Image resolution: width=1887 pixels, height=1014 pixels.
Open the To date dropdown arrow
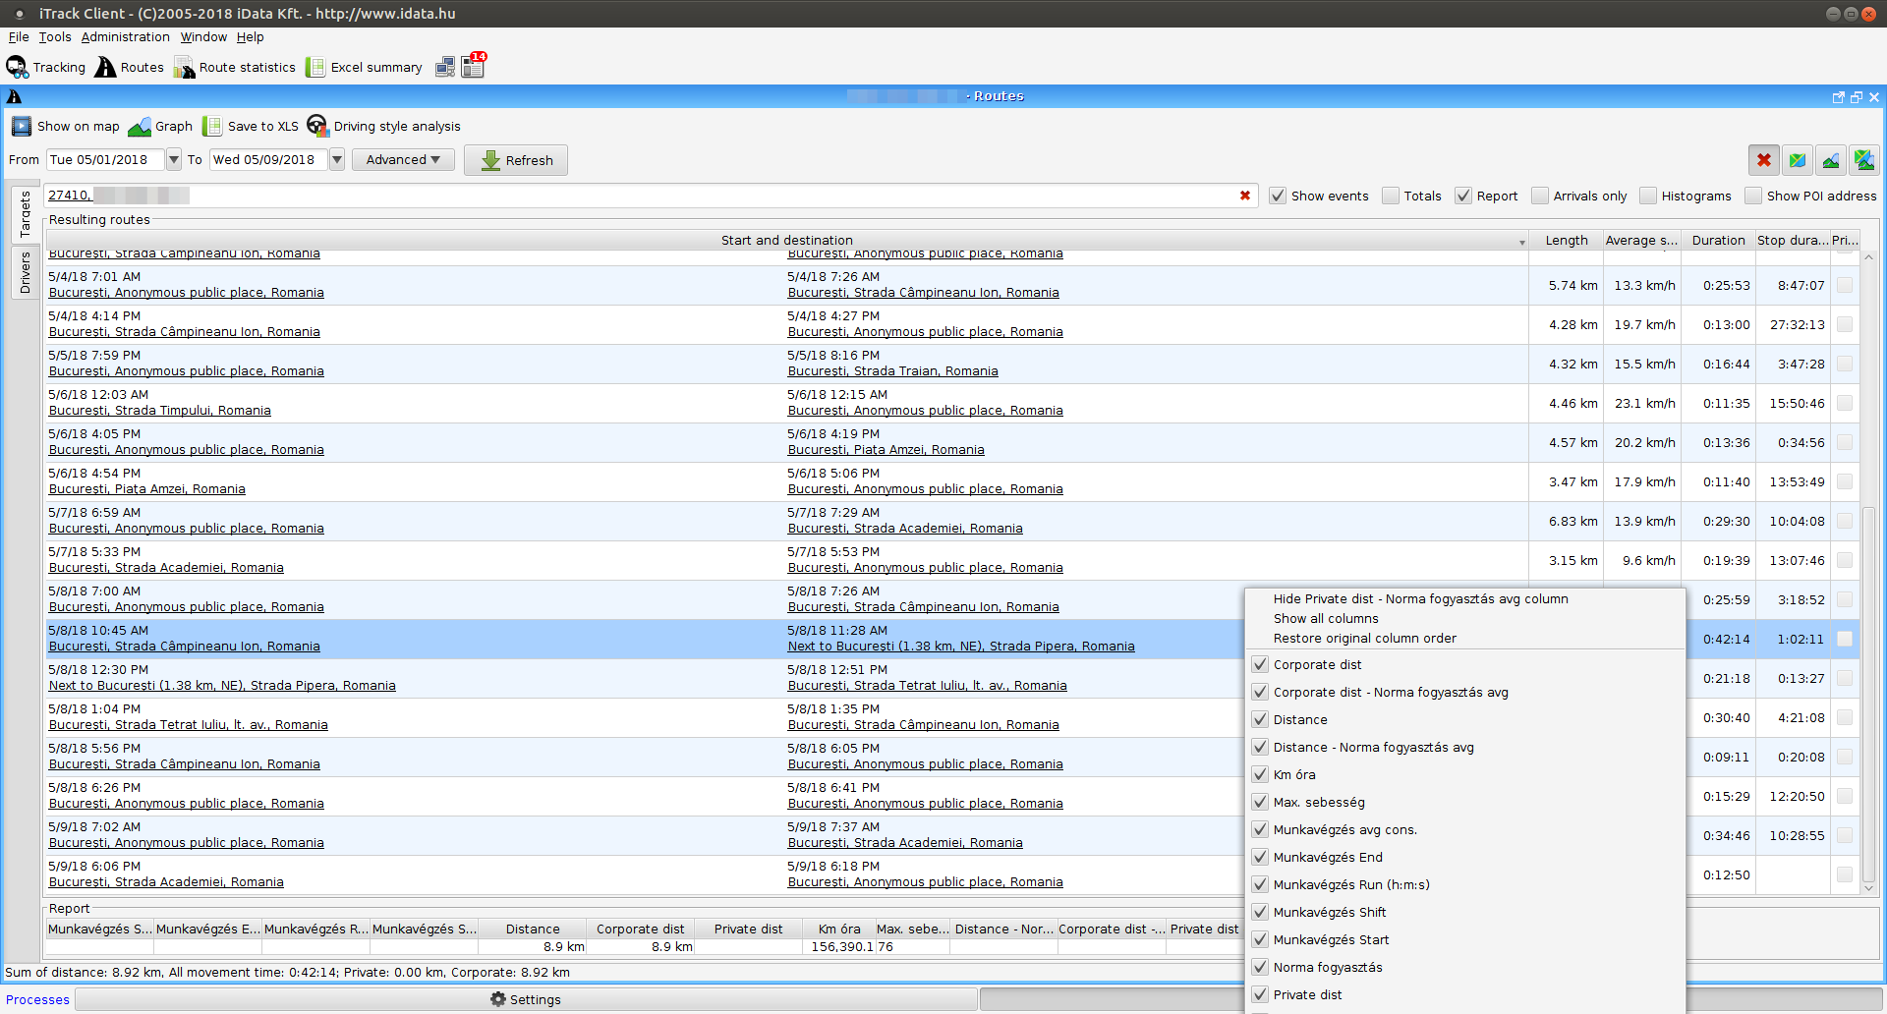coord(337,160)
